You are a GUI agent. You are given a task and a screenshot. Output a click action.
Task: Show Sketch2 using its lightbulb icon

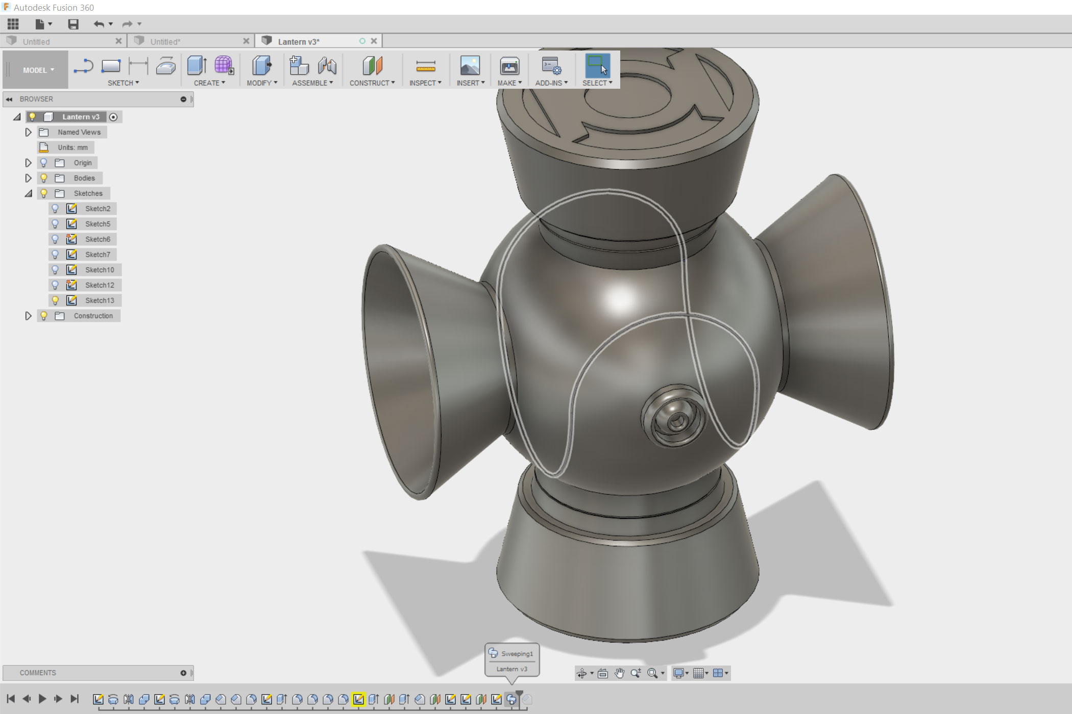click(x=55, y=209)
